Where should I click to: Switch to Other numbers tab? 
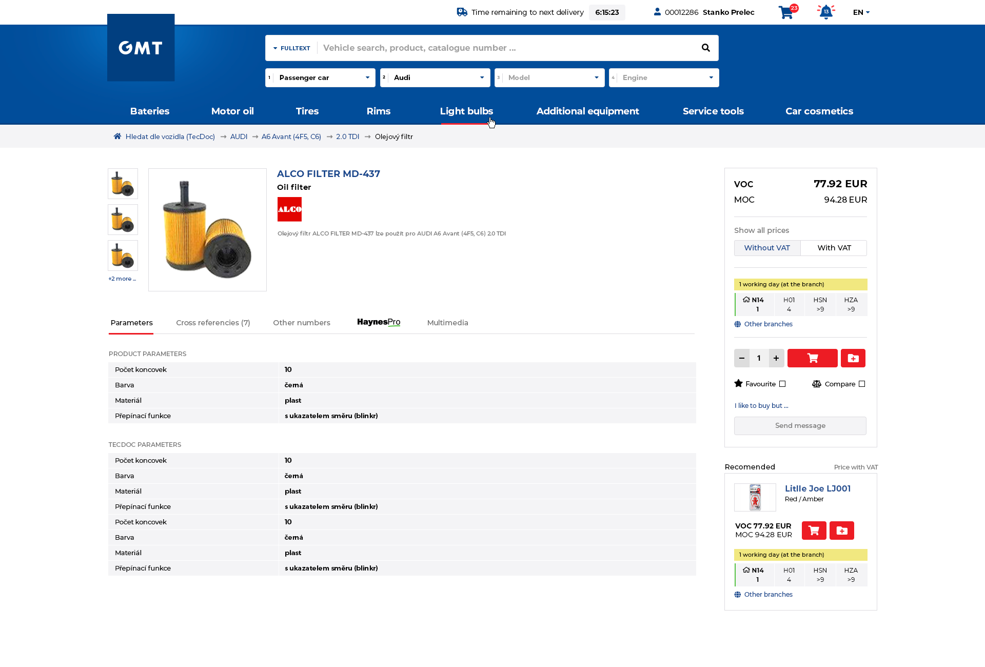pyautogui.click(x=302, y=323)
